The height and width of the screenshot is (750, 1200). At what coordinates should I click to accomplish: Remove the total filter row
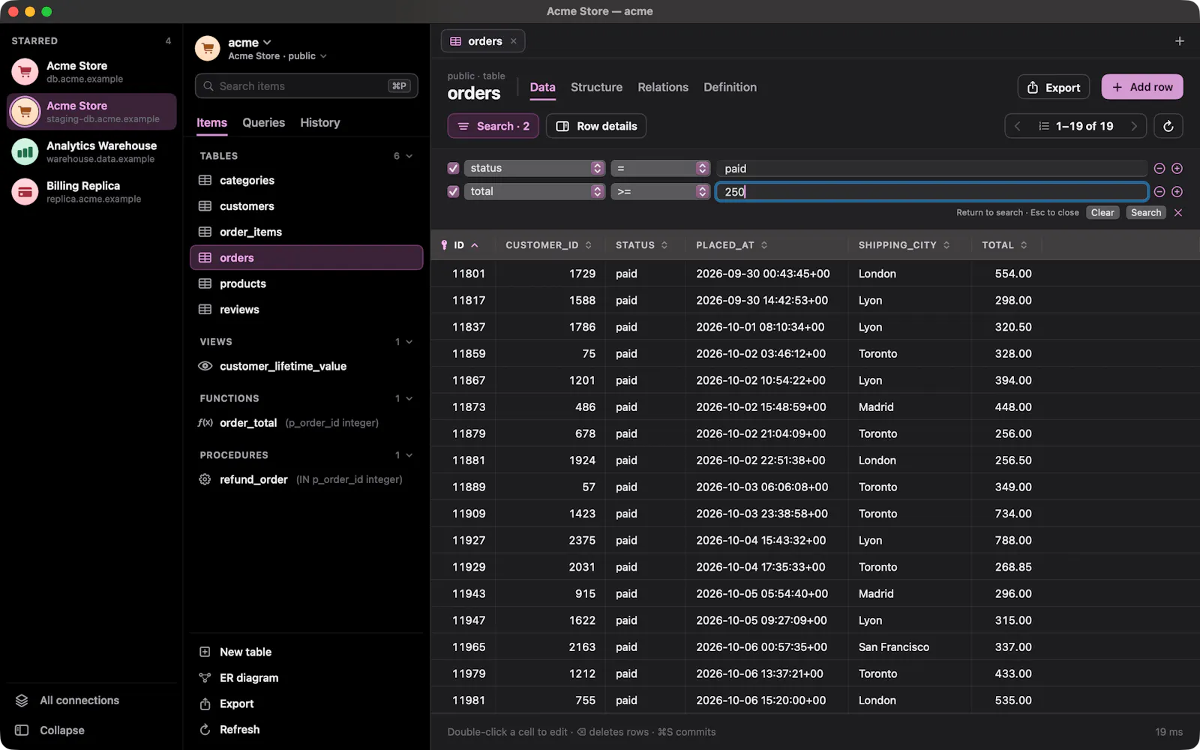[x=1159, y=192]
